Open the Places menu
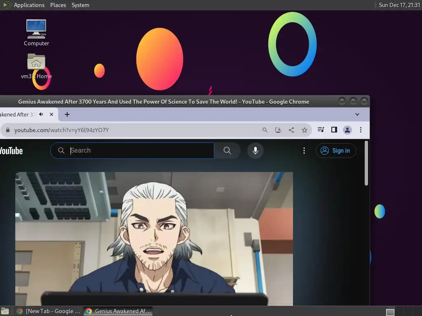The width and height of the screenshot is (422, 316). [x=58, y=5]
